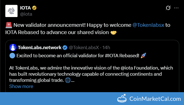
Task: Open the IOTA profile avatar
Action: point(11,11)
